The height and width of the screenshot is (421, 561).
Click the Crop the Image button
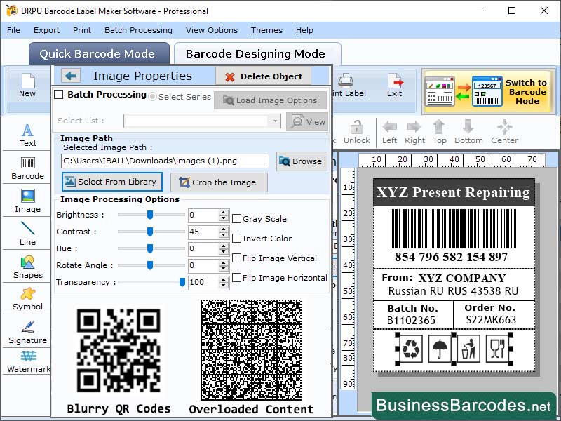pyautogui.click(x=219, y=182)
